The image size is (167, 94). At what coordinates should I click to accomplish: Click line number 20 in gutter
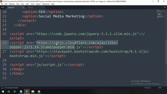click(4, 12)
